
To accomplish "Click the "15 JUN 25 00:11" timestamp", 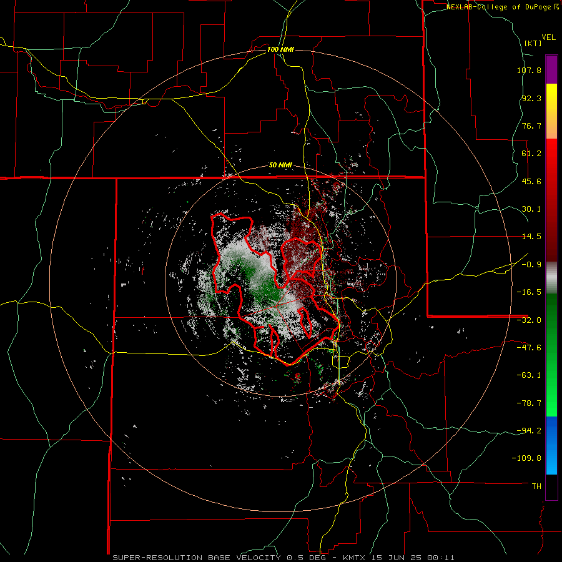I will click(413, 558).
